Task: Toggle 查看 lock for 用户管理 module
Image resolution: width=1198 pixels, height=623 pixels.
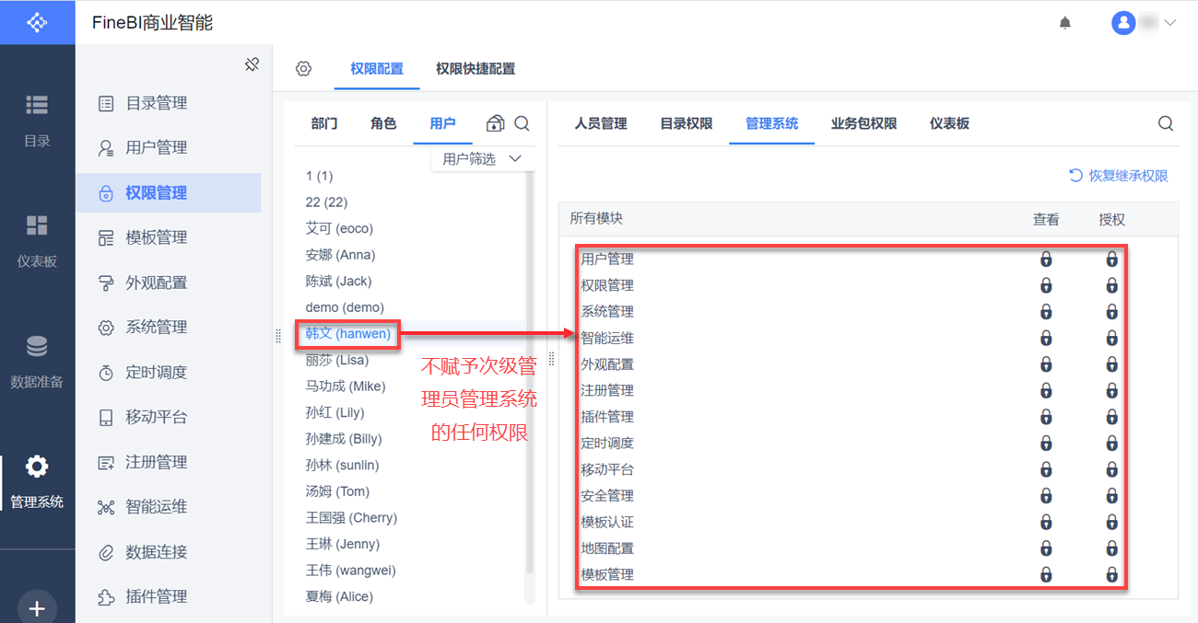Action: (x=1046, y=260)
